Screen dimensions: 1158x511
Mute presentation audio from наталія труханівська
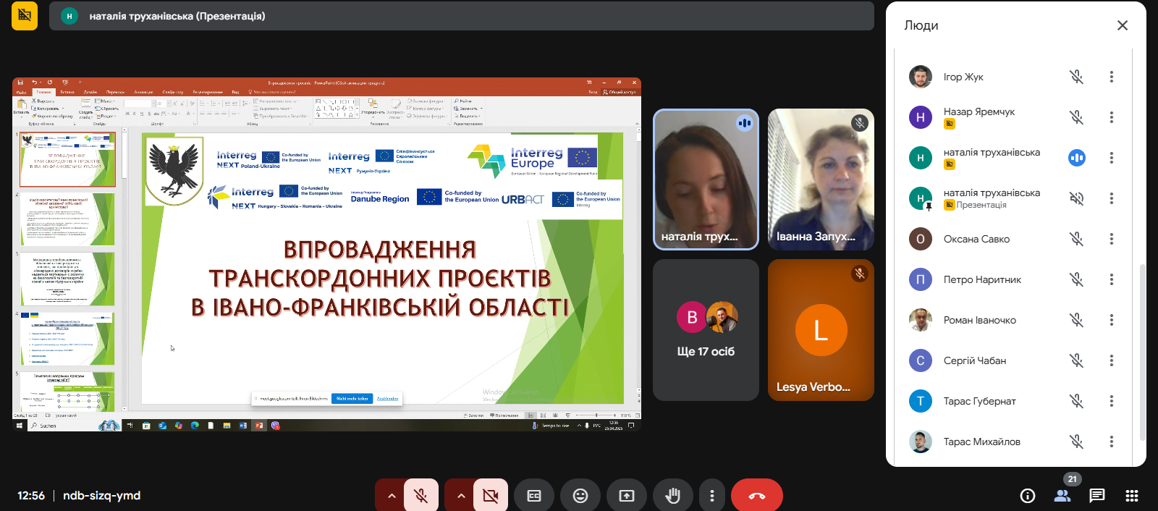1077,198
